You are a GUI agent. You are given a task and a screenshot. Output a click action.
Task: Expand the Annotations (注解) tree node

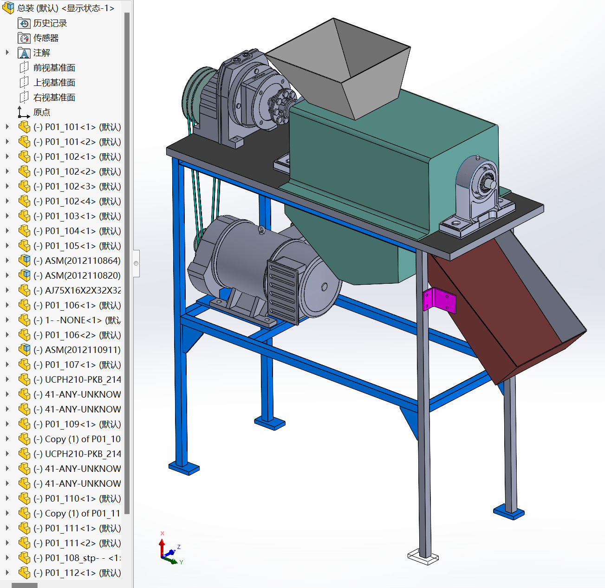pyautogui.click(x=7, y=52)
